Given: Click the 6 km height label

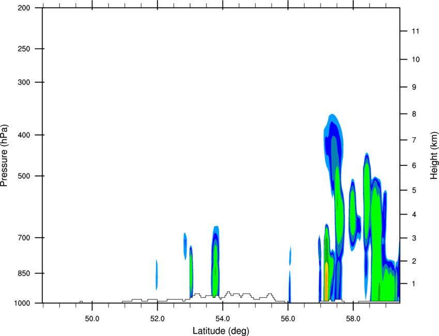Looking at the screenshot, I should pyautogui.click(x=414, y=165).
